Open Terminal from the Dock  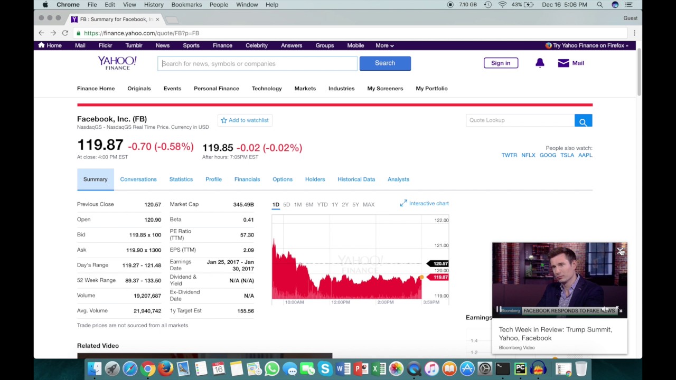502,368
